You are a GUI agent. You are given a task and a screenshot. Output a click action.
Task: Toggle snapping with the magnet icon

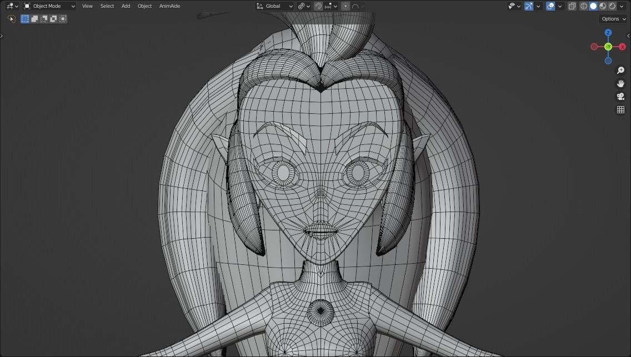pos(317,6)
